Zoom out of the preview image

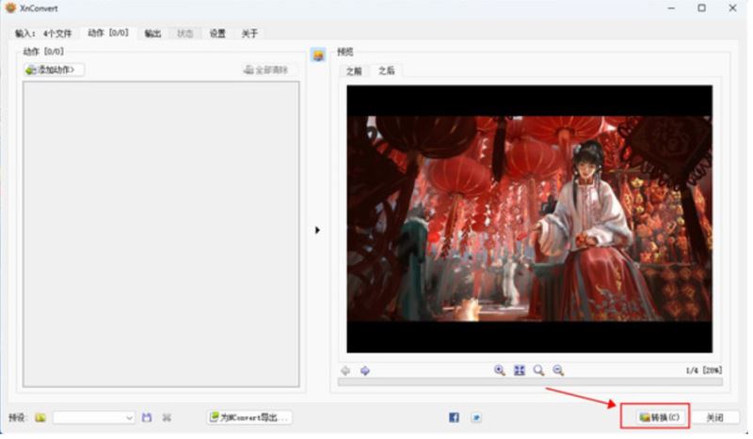[x=558, y=370]
